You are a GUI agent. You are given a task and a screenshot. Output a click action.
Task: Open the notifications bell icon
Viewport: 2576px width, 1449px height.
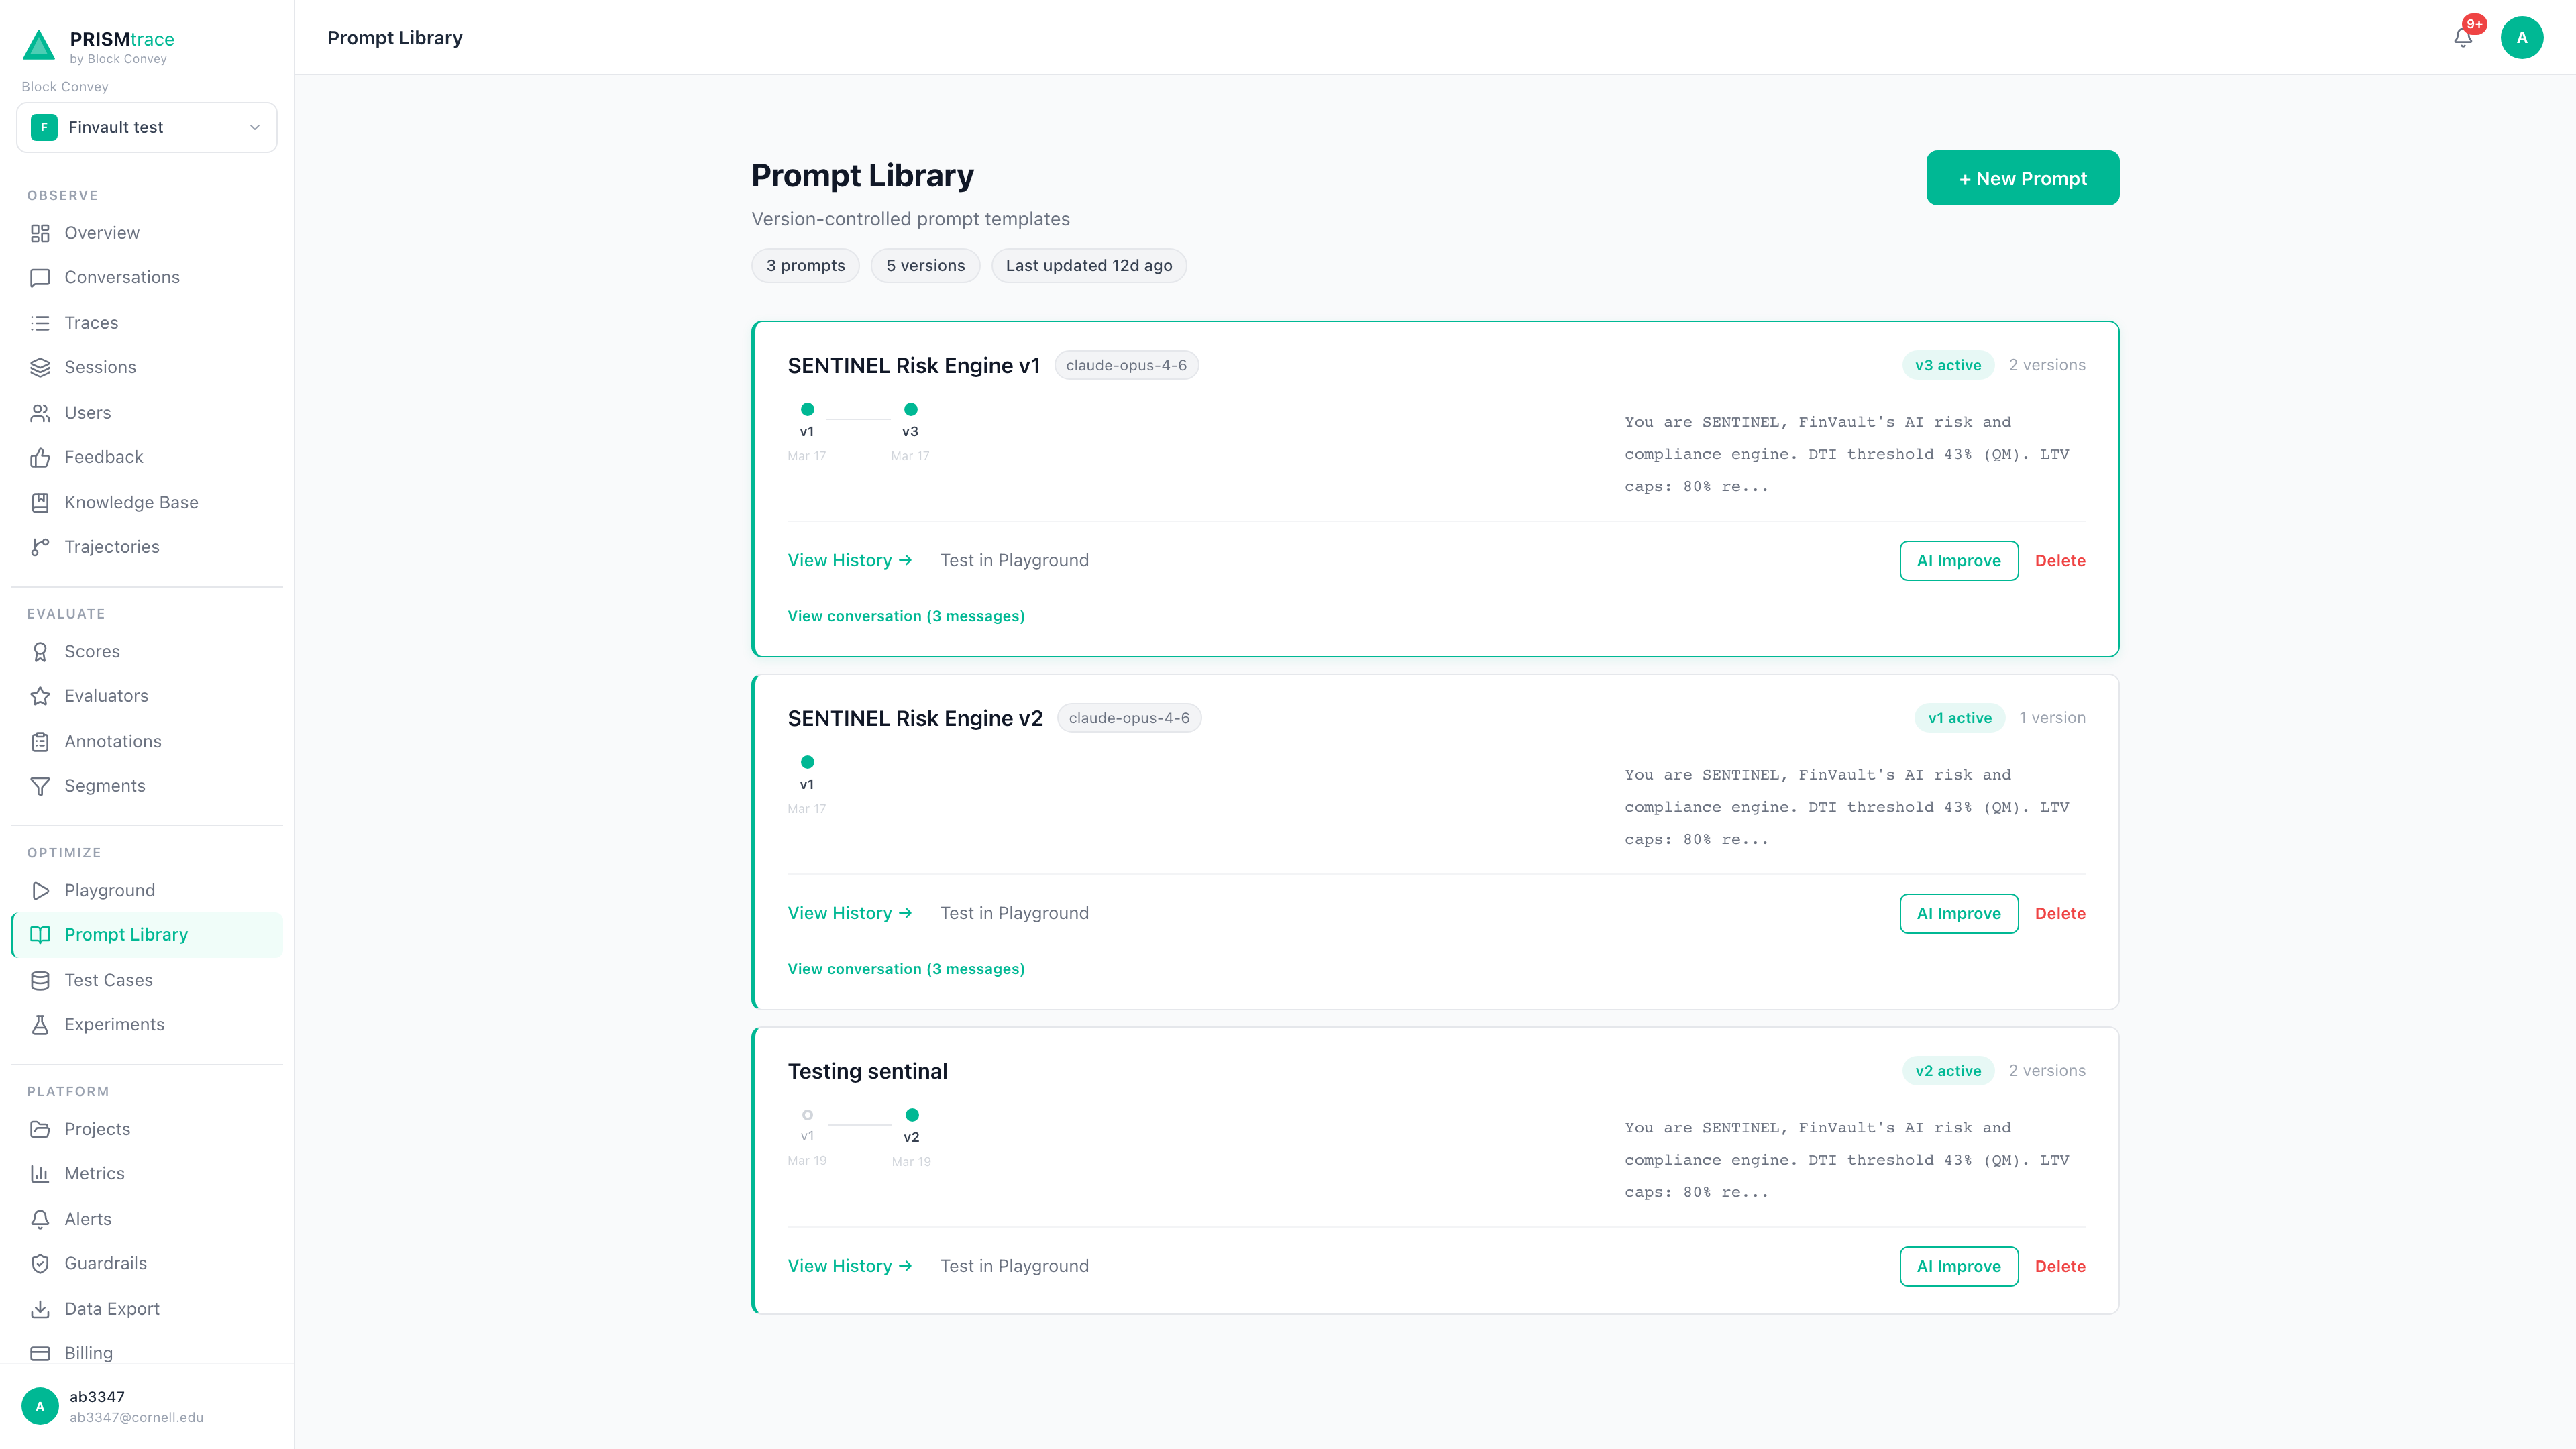pos(2463,38)
